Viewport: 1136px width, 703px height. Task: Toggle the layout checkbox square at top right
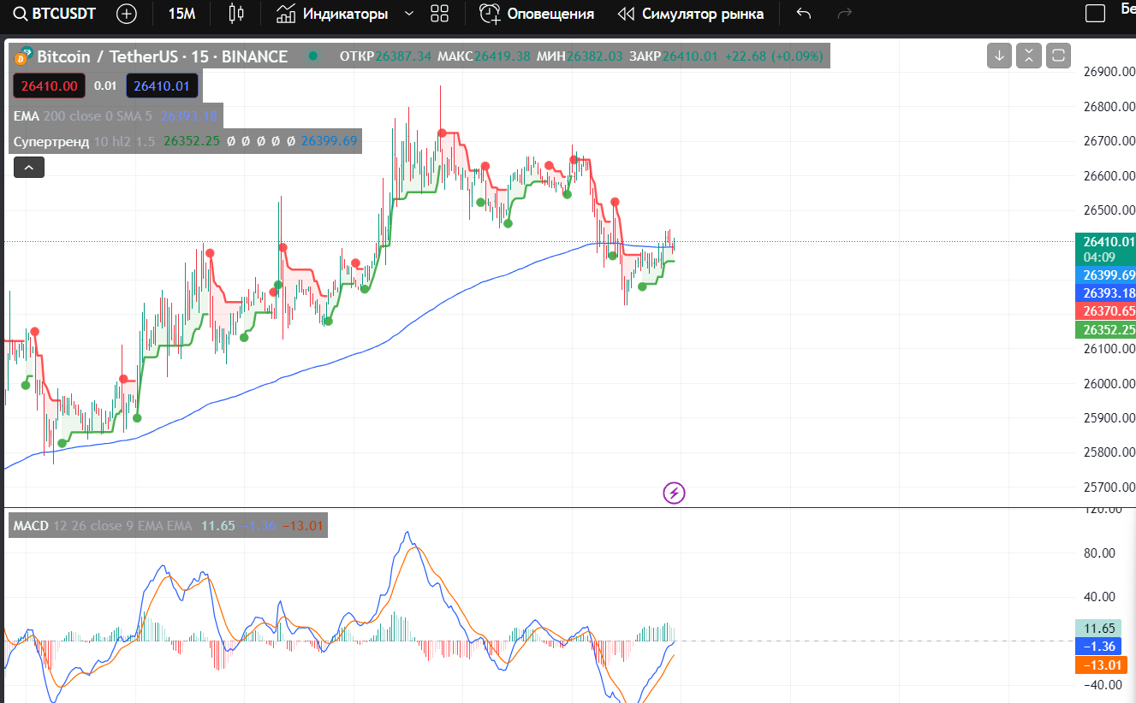pos(1095,14)
